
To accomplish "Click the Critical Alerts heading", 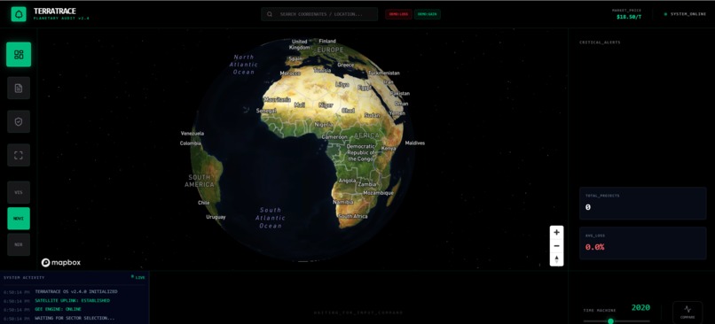I will 600,42.
